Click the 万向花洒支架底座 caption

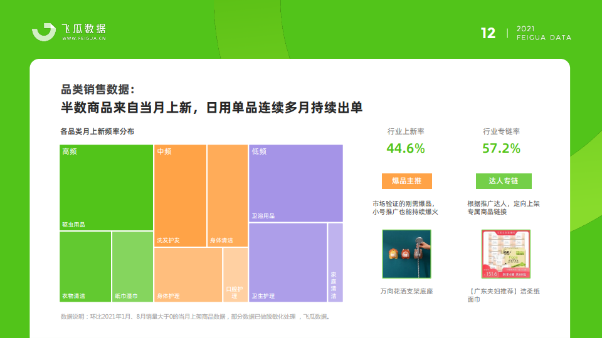tap(406, 292)
